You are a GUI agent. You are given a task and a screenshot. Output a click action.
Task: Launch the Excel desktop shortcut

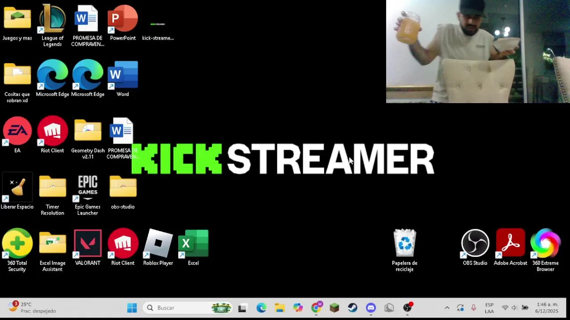[193, 248]
